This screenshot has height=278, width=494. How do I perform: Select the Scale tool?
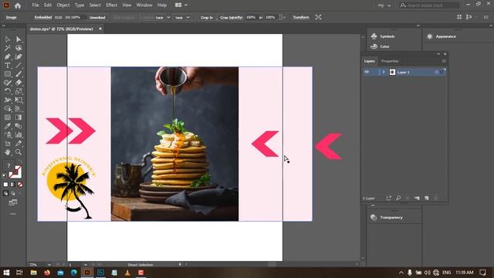(19, 91)
